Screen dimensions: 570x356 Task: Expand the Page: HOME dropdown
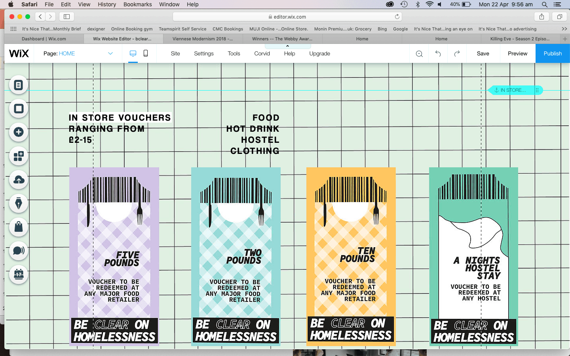(110, 53)
